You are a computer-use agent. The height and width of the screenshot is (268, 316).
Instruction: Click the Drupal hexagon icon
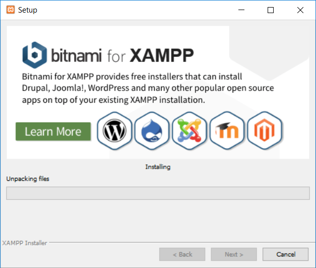[152, 132]
